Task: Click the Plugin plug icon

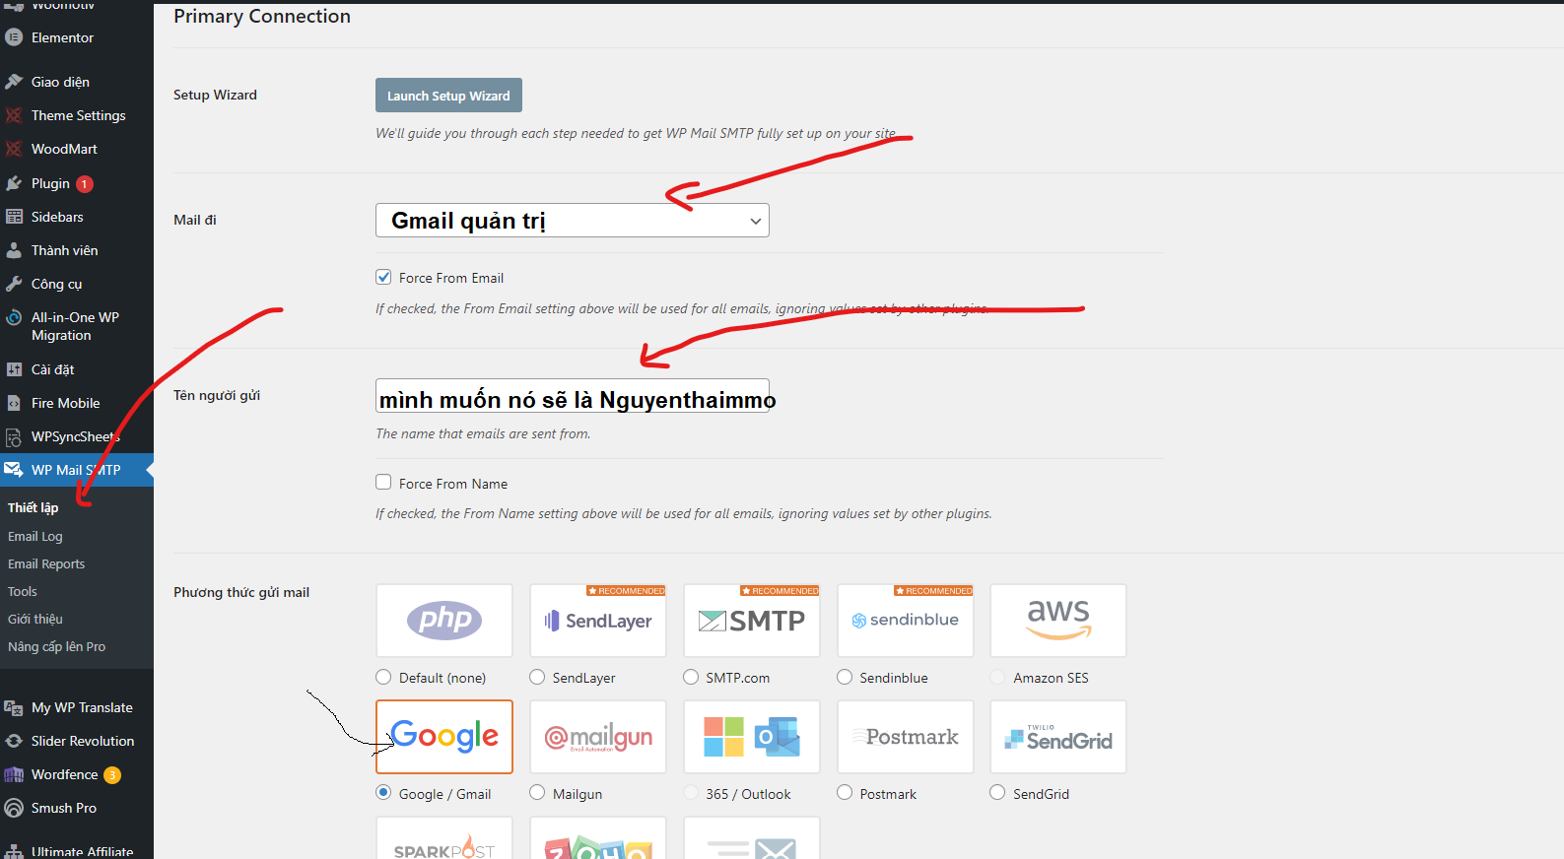Action: click(x=14, y=183)
